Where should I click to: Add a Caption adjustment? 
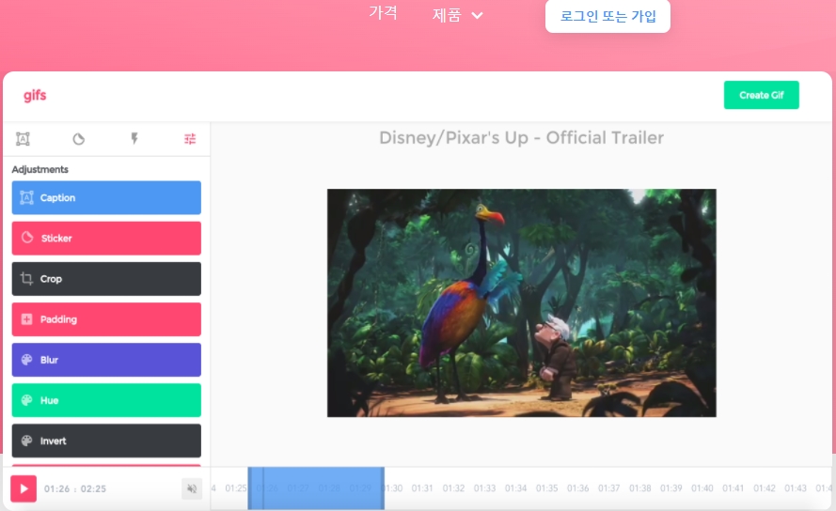[x=106, y=197]
